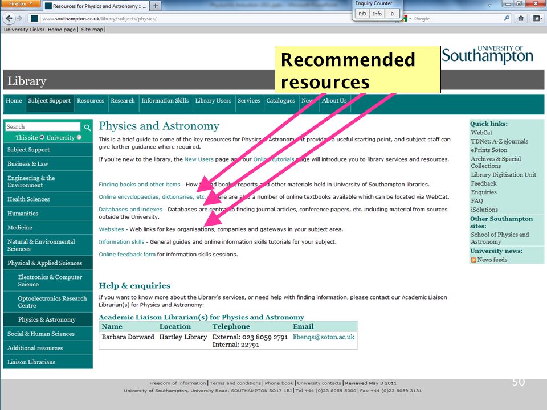The image size is (547, 410).
Task: Click the University of Southampton logo
Action: coord(488,55)
